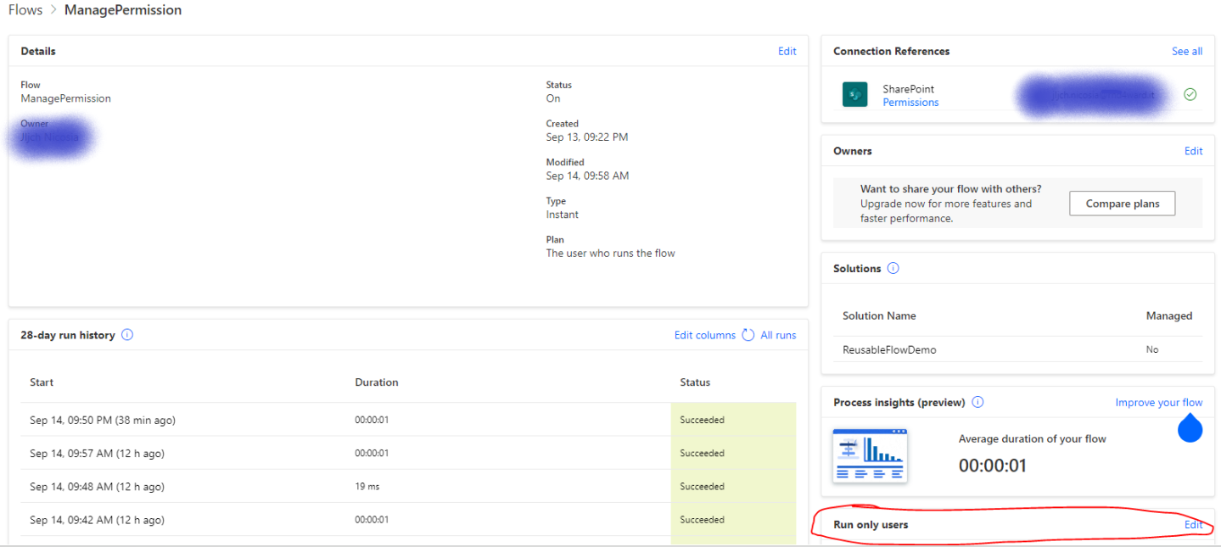The height and width of the screenshot is (547, 1221).
Task: Click the refresh icon in run history
Action: [x=748, y=335]
